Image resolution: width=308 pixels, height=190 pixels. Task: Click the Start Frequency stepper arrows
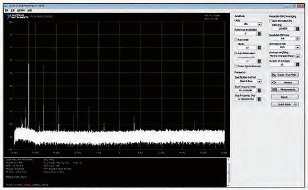pyautogui.click(x=259, y=90)
